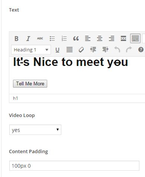This screenshot has height=177, width=145.
Task: Underline the selected text
Action: [57, 50]
